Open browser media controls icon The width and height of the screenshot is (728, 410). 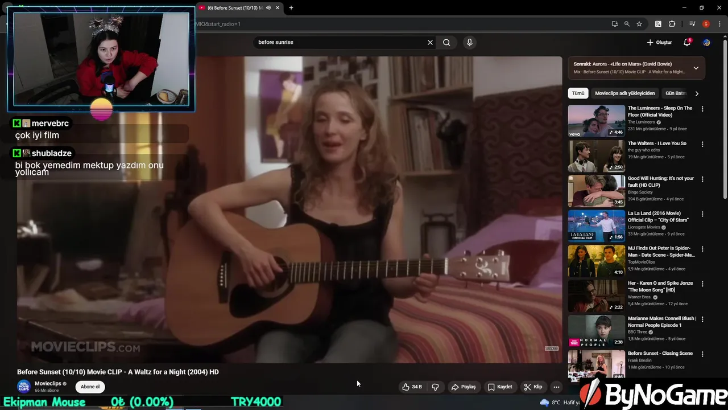[692, 24]
